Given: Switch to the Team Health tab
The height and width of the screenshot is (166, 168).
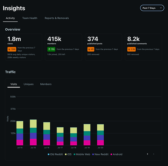Looking at the screenshot, I should [30, 18].
